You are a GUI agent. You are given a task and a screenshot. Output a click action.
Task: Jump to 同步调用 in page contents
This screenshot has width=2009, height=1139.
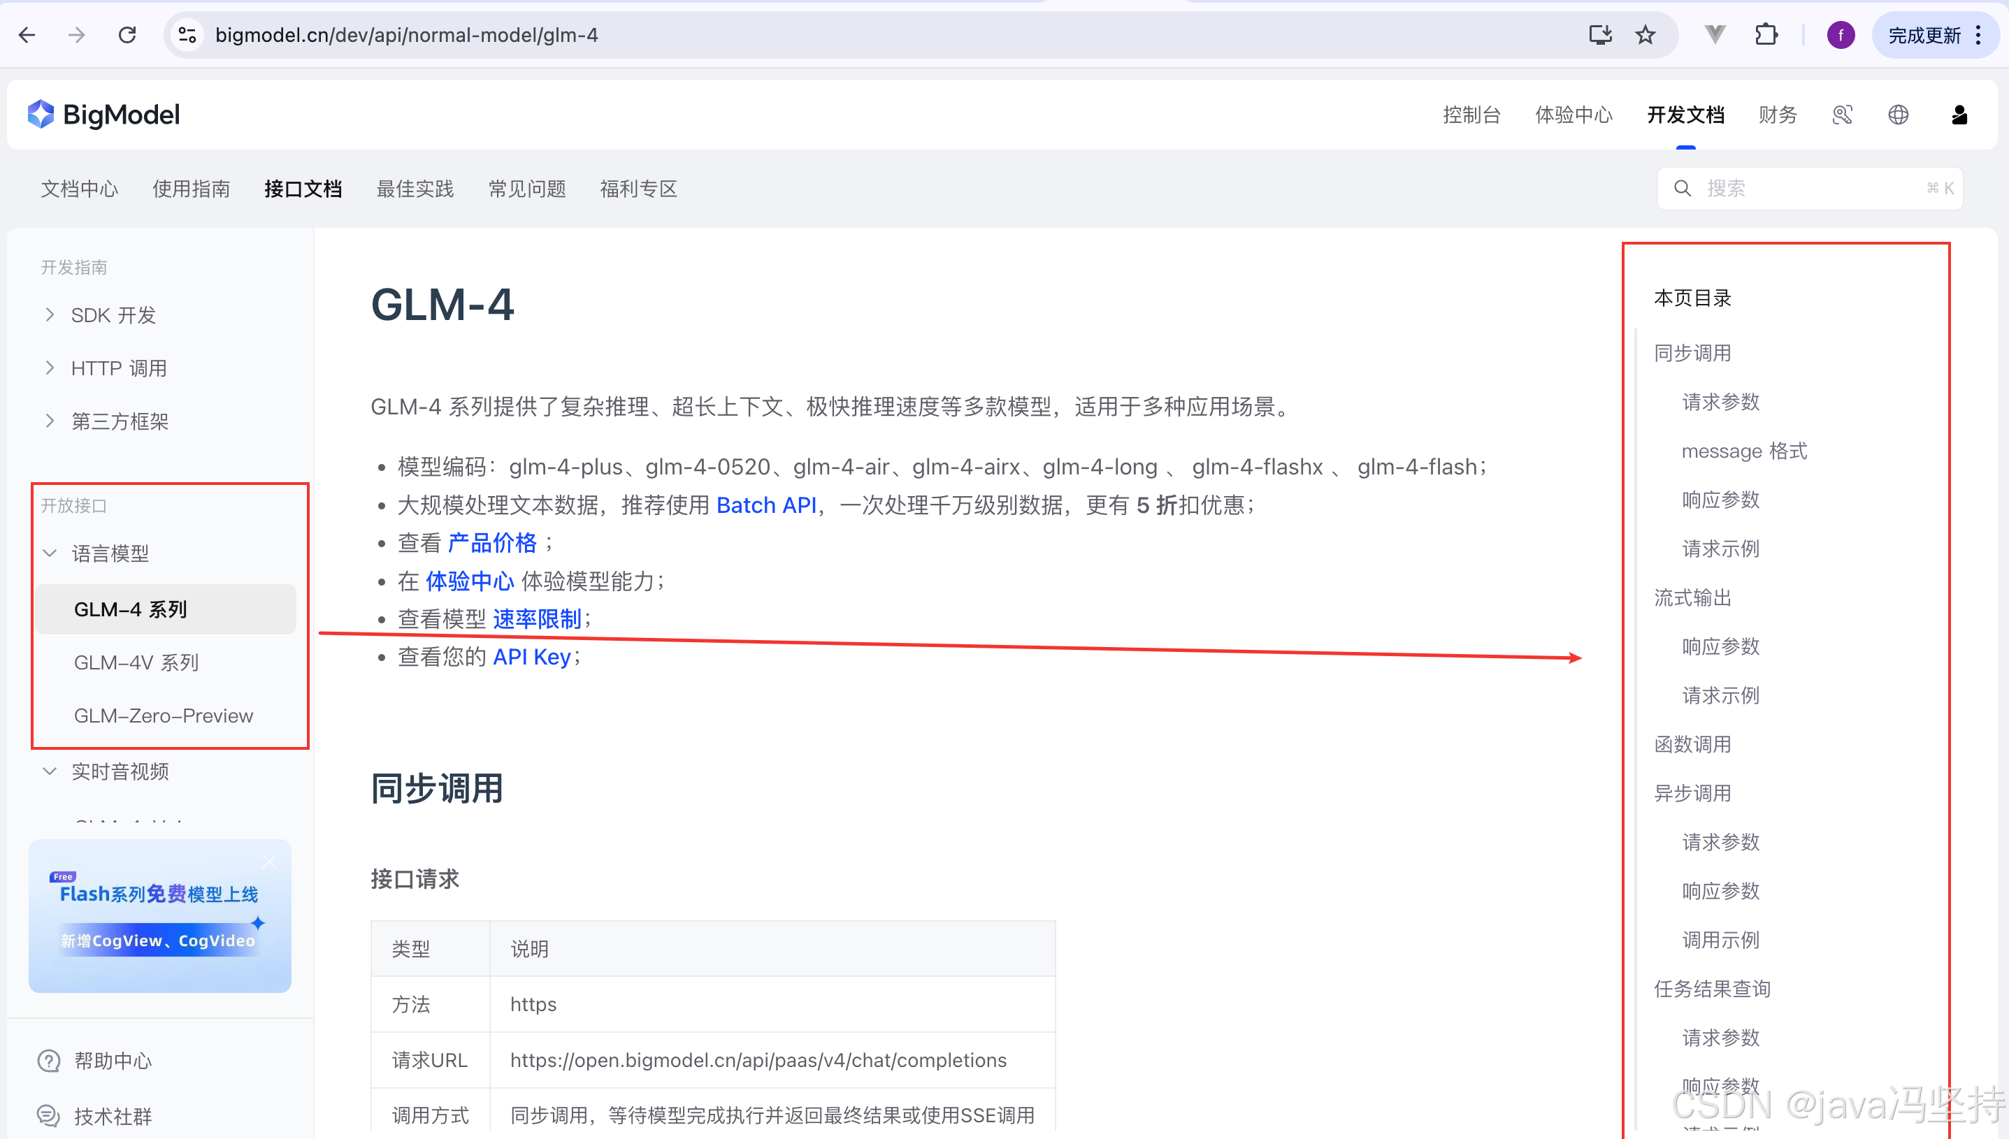tap(1692, 353)
